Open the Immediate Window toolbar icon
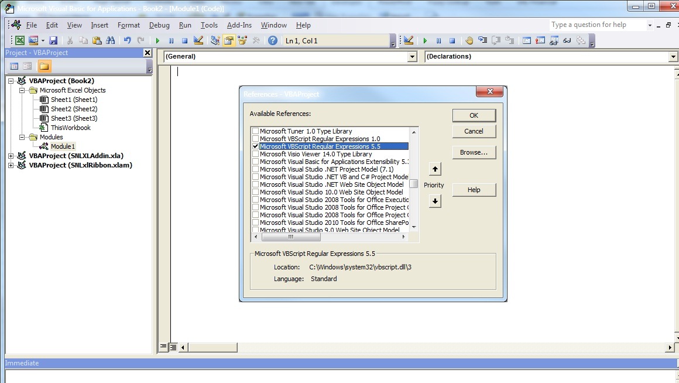This screenshot has width=679, height=383. pyautogui.click(x=540, y=41)
